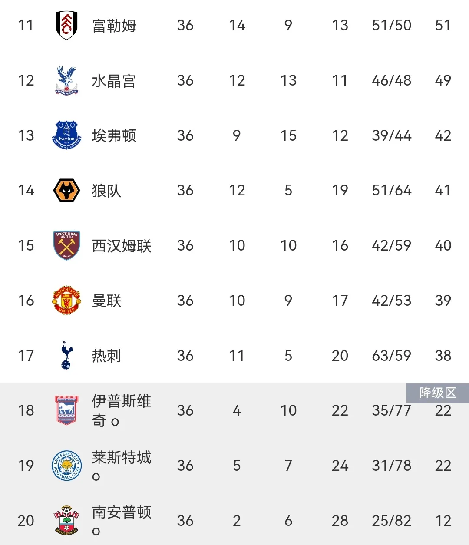Click the West Ham United crest
The width and height of the screenshot is (469, 545).
click(x=66, y=245)
